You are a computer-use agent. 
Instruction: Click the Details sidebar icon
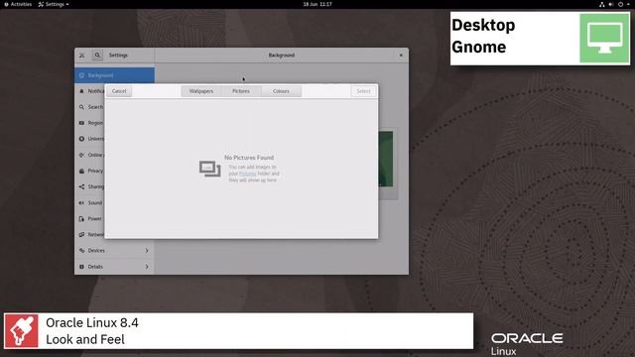[x=81, y=267]
